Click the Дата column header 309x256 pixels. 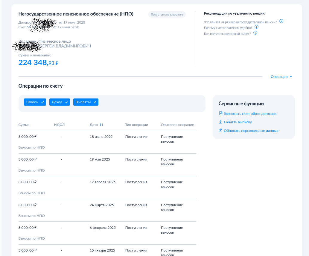(x=94, y=125)
